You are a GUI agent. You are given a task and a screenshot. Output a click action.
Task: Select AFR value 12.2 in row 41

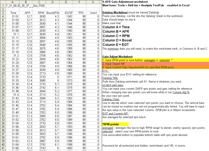click(26, 148)
